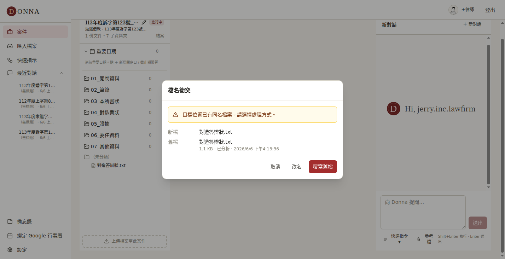Screen dimensions: 505x259
Task: Click the 王律師 avatar icon
Action: [x=453, y=10]
